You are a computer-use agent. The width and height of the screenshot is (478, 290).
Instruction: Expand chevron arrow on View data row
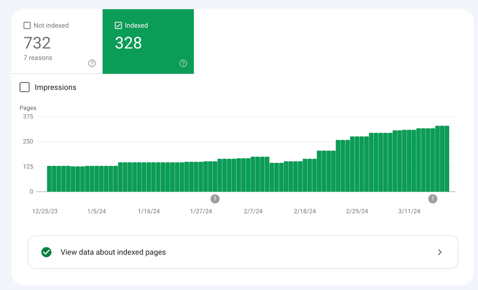point(440,252)
